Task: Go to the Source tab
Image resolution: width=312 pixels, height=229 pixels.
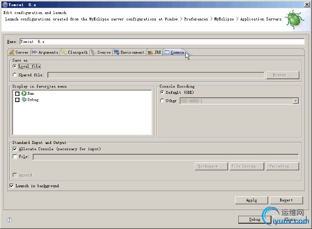Action: pyautogui.click(x=101, y=53)
